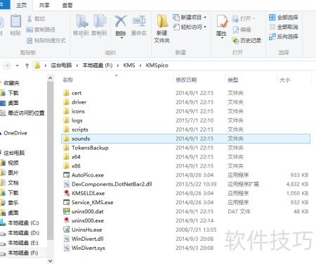The height and width of the screenshot is (264, 316).
Task: Select 本地磁盘 (E:) in navigation pane
Action: click(23, 243)
